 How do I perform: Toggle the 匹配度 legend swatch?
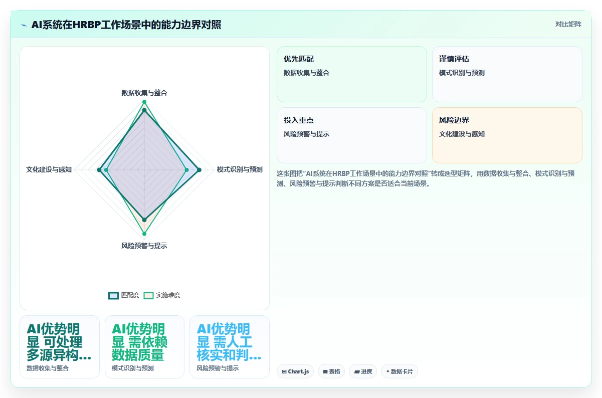coord(113,295)
